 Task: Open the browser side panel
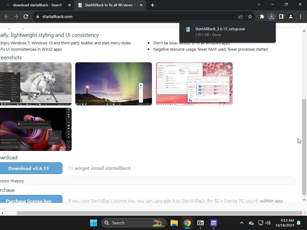pos(281,17)
